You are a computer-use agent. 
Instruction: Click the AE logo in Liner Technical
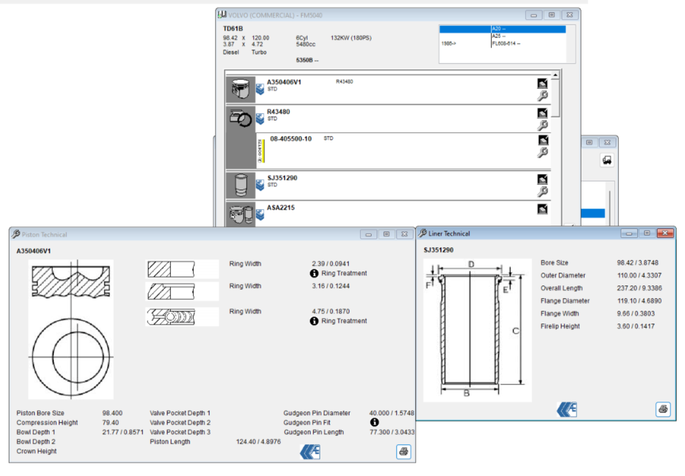pyautogui.click(x=567, y=409)
